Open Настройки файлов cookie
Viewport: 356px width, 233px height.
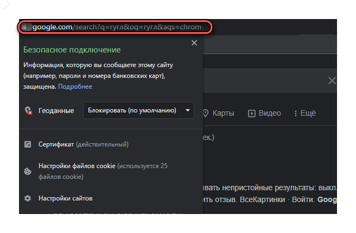tap(103, 171)
